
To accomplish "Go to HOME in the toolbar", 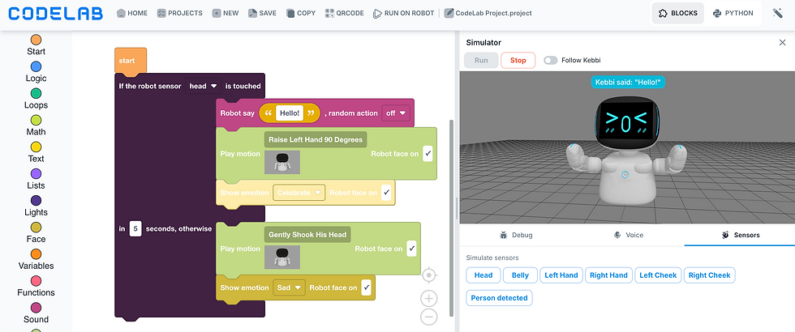I will [x=131, y=13].
